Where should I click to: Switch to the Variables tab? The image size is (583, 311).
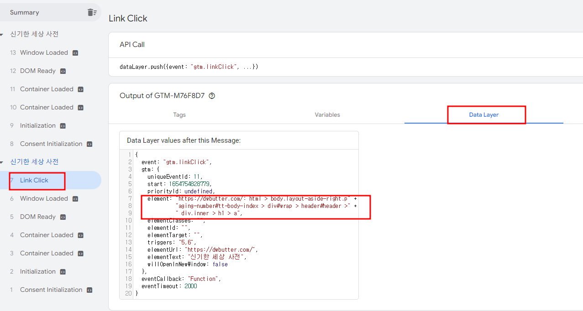(327, 115)
